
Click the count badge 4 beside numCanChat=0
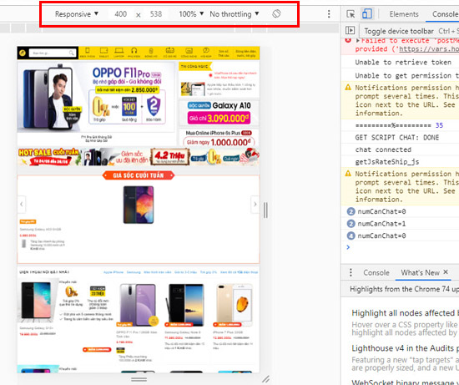coord(351,236)
